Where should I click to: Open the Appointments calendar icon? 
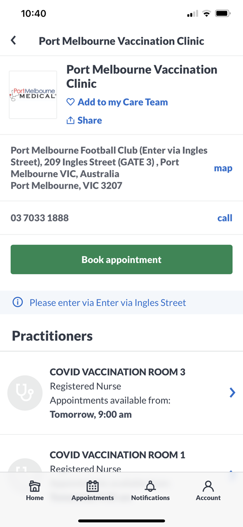click(93, 486)
